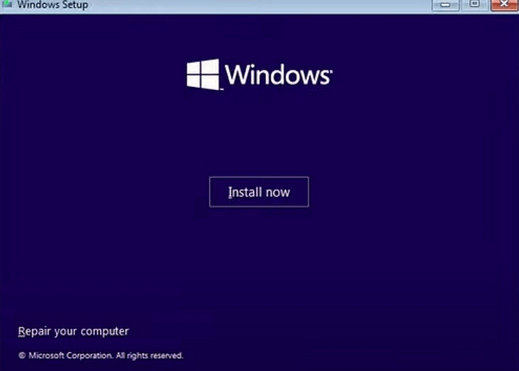The image size is (519, 371).
Task: Click the underlined R in Repair
Action: coord(22,331)
